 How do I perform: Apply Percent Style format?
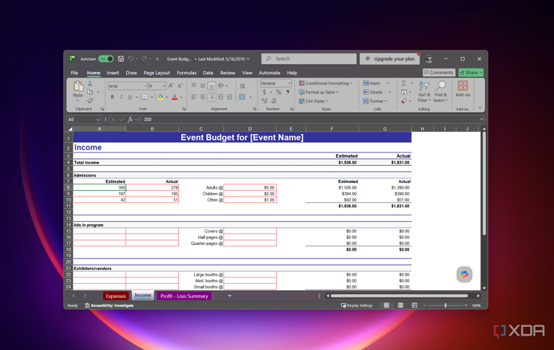pos(278,92)
